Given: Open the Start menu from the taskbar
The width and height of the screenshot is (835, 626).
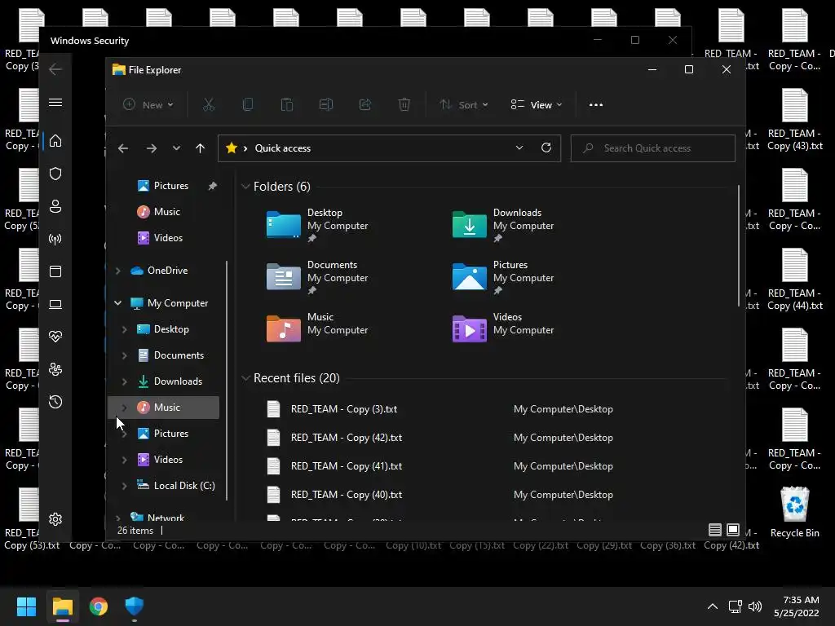Looking at the screenshot, I should (26, 606).
